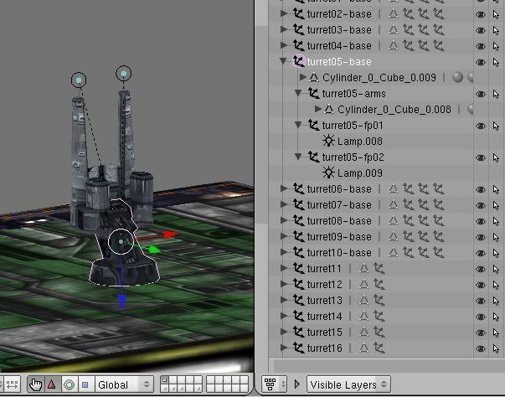Select turret14 in the outliner
Image resolution: width=505 pixels, height=397 pixels.
point(324,317)
